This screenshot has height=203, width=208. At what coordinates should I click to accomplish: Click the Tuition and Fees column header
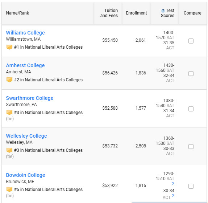coord(109,13)
